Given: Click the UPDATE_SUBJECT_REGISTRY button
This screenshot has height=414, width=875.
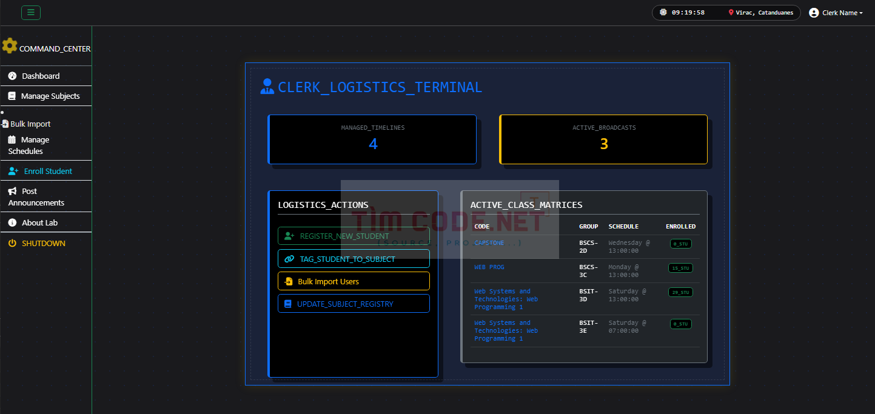Looking at the screenshot, I should (354, 304).
